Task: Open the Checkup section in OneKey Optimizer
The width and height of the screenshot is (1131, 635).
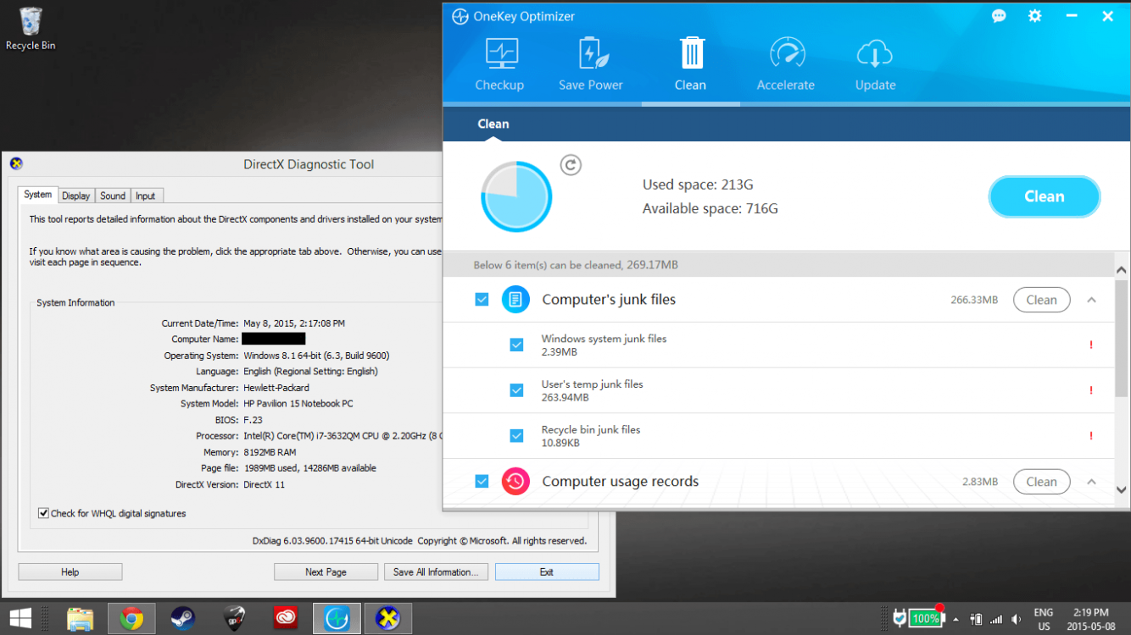Action: [499, 64]
